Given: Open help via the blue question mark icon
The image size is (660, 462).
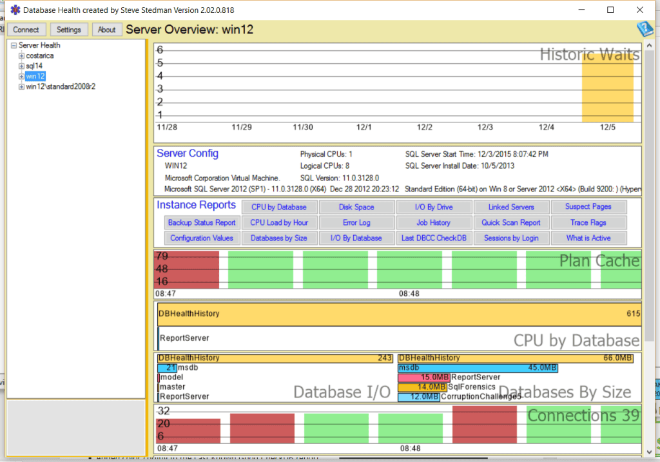Looking at the screenshot, I should (x=645, y=29).
